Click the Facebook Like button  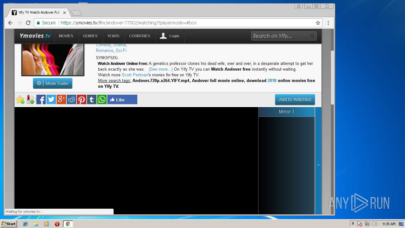point(122,99)
